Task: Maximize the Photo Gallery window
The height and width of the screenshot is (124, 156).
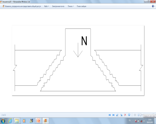Action: point(149,1)
